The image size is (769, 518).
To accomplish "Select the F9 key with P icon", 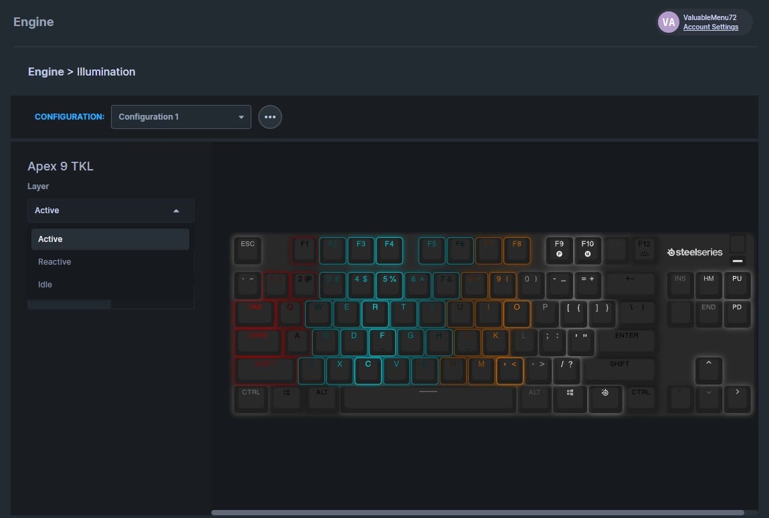I will (559, 251).
